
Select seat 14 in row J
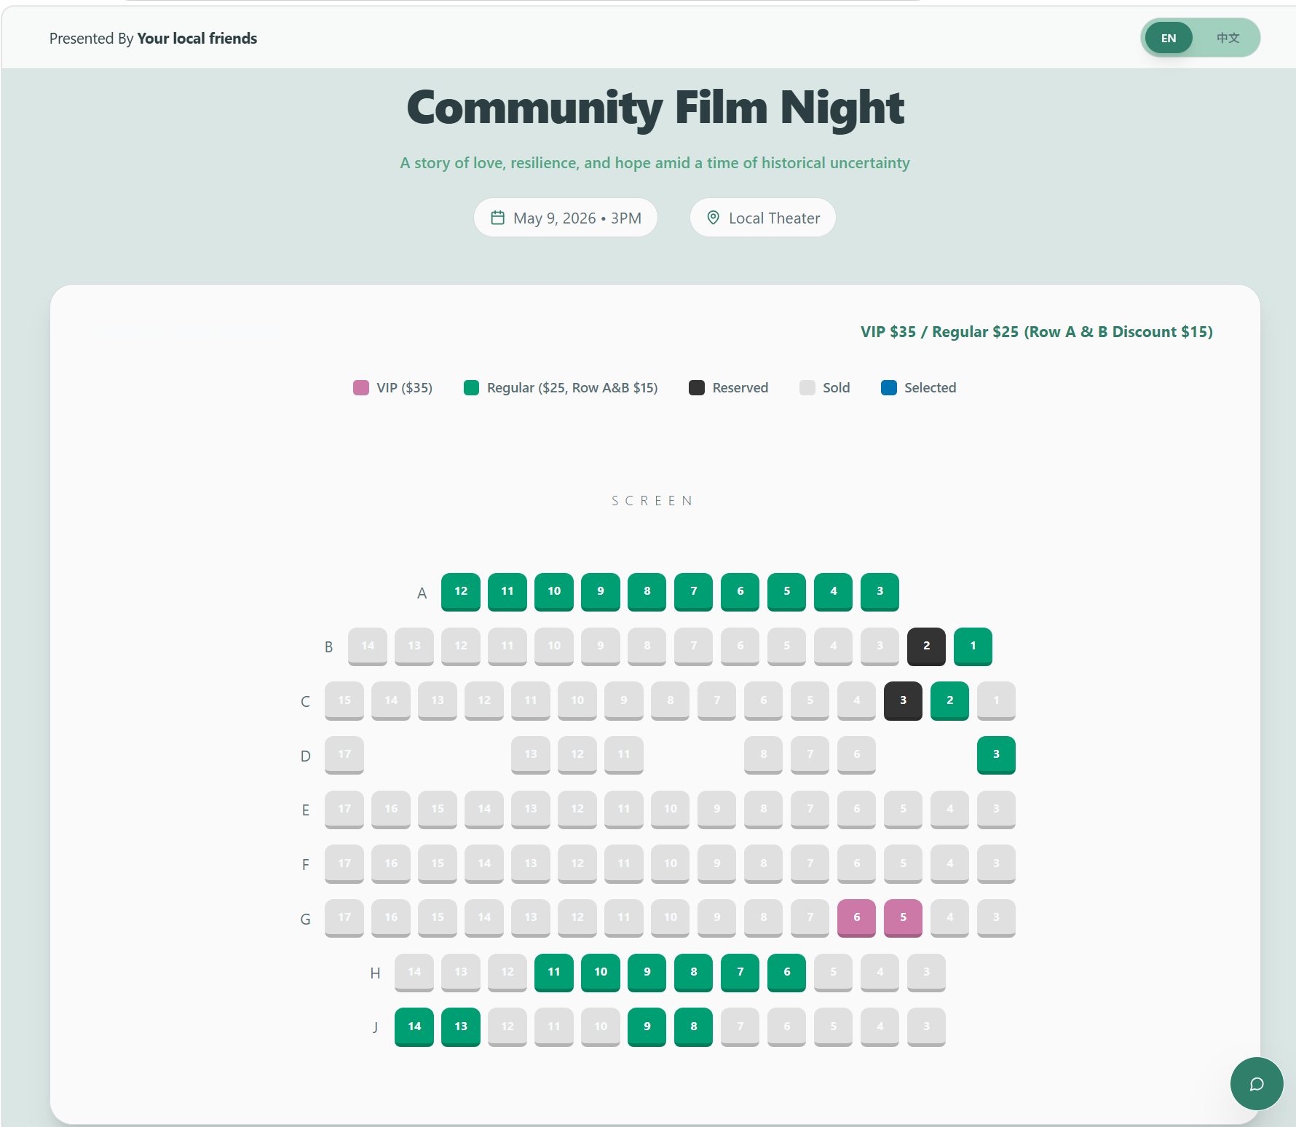coord(414,1027)
